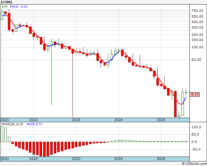Image resolution: width=207 pixels, height=166 pixels.
Task: Click the 2021 label on price timeline
Action: (5, 120)
